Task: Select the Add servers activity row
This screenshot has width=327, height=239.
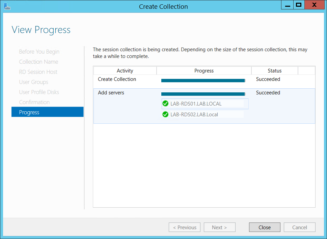Action: [111, 93]
